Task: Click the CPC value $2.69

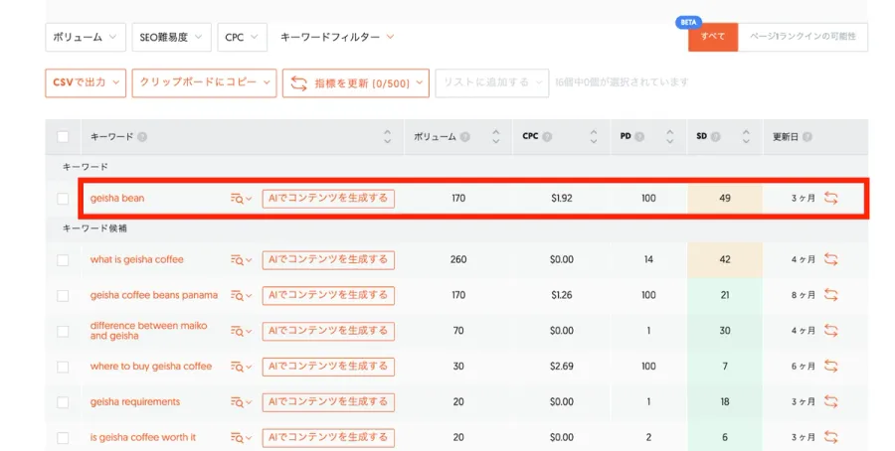Action: (x=562, y=367)
